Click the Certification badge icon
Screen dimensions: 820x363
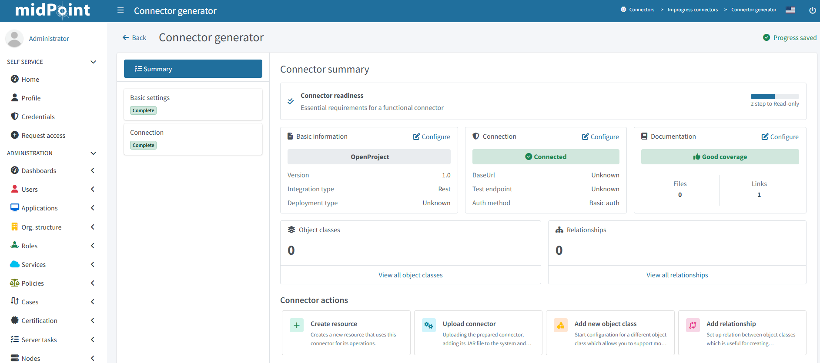pos(15,320)
